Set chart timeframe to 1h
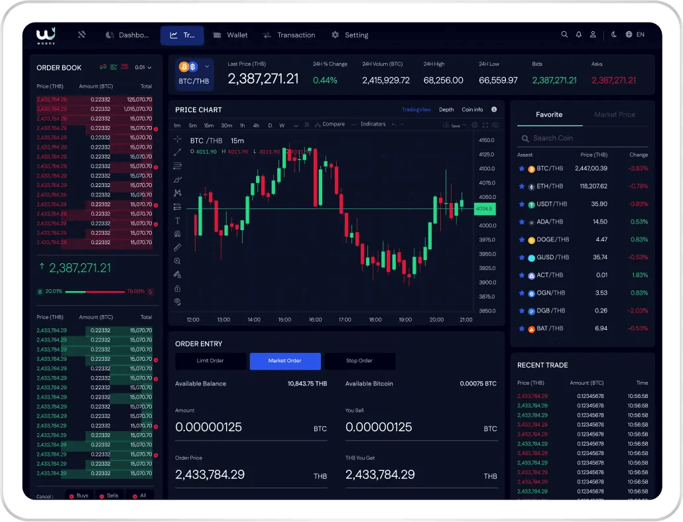Image resolution: width=683 pixels, height=522 pixels. (x=242, y=125)
